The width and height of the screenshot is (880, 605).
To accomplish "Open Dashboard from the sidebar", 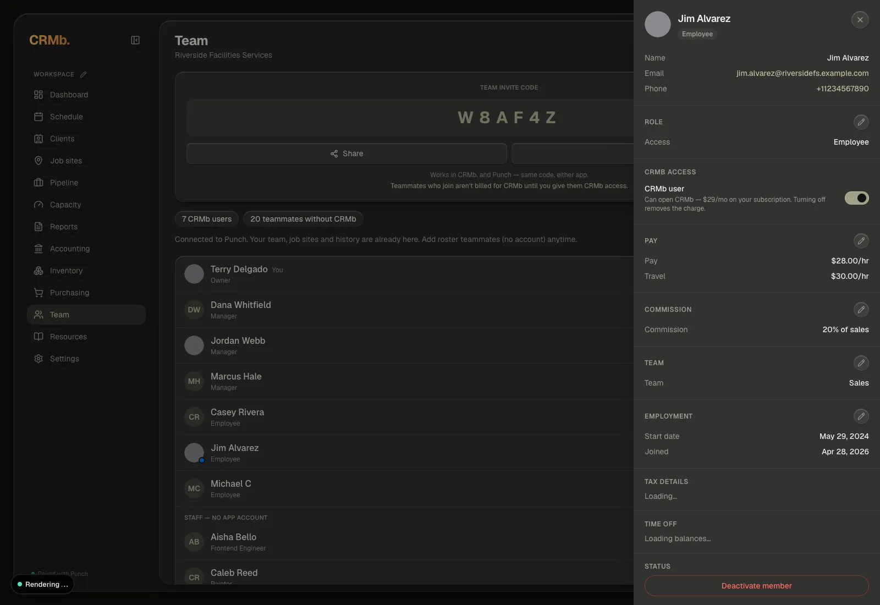I will 86,95.
